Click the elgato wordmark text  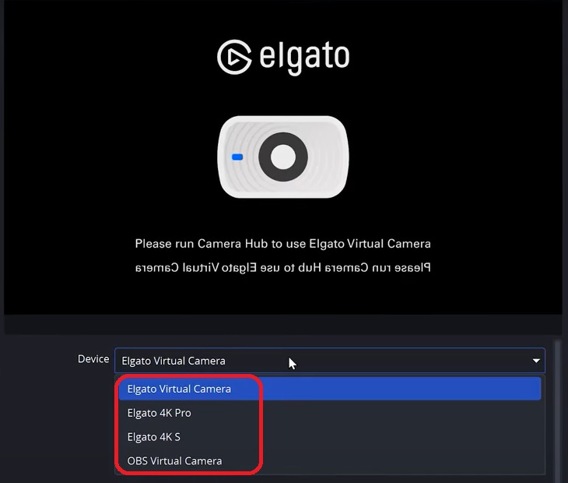304,58
